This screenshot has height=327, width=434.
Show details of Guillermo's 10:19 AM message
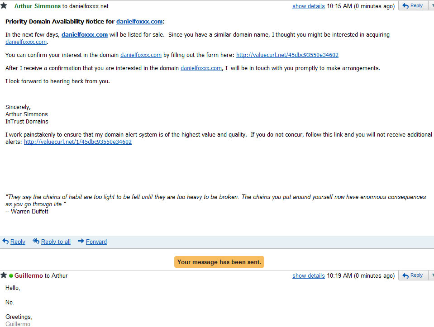(x=308, y=275)
